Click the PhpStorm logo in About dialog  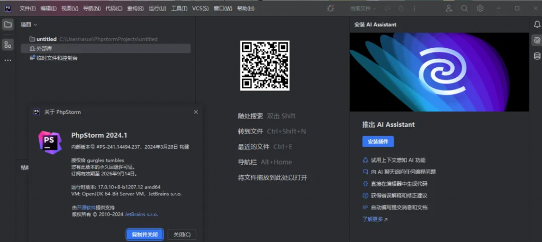pyautogui.click(x=50, y=142)
